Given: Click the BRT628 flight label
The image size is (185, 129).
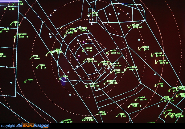Looking at the screenshot, I should point(83,28).
